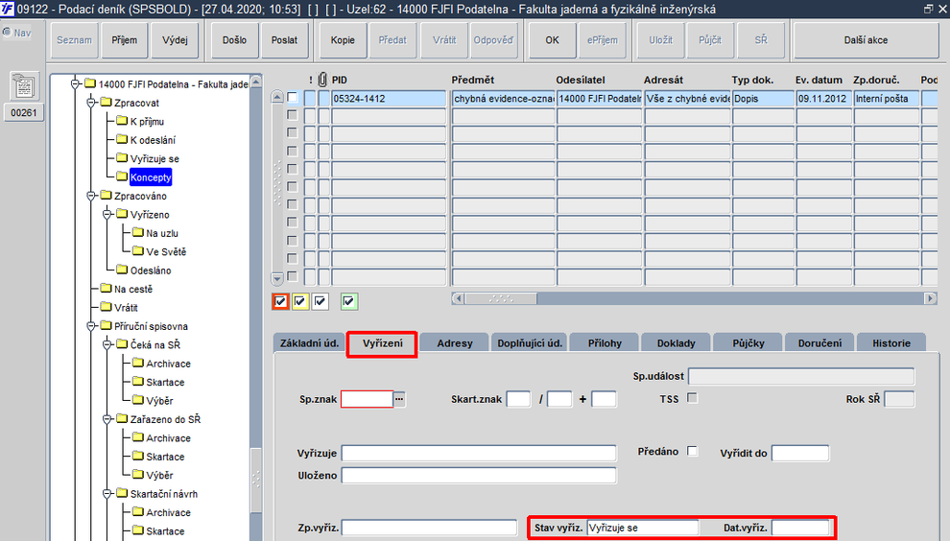Collapse the Zařazeno do SŘ node
Screen dimensions: 950x541
[107, 419]
